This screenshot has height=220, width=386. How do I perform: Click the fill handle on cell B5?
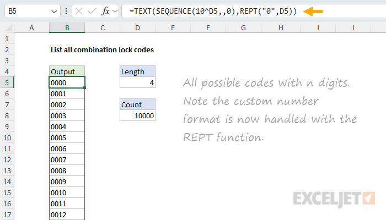click(x=85, y=87)
